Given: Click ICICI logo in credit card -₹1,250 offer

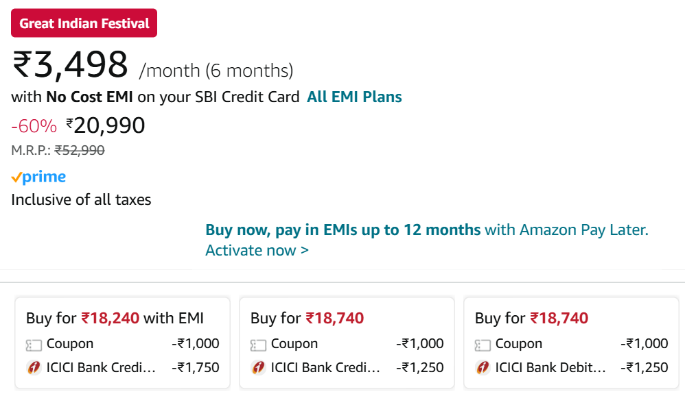Looking at the screenshot, I should click(x=258, y=368).
